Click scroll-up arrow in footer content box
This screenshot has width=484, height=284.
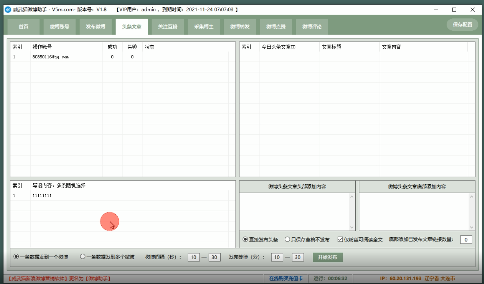pos(472,197)
